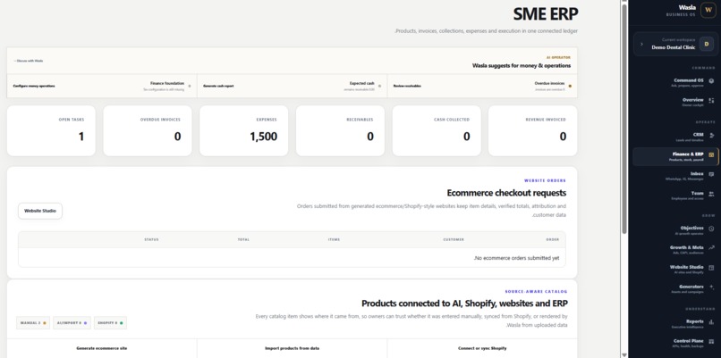Click the SME ERP page heading
Screen dimensions: 721x358
546,14
